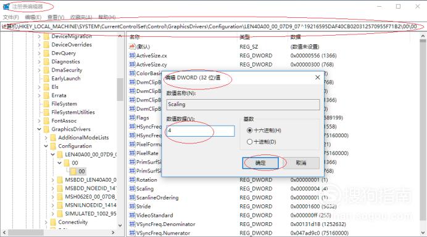Click the Rotation DWORD value icon
The image size is (427, 237).
[132, 180]
